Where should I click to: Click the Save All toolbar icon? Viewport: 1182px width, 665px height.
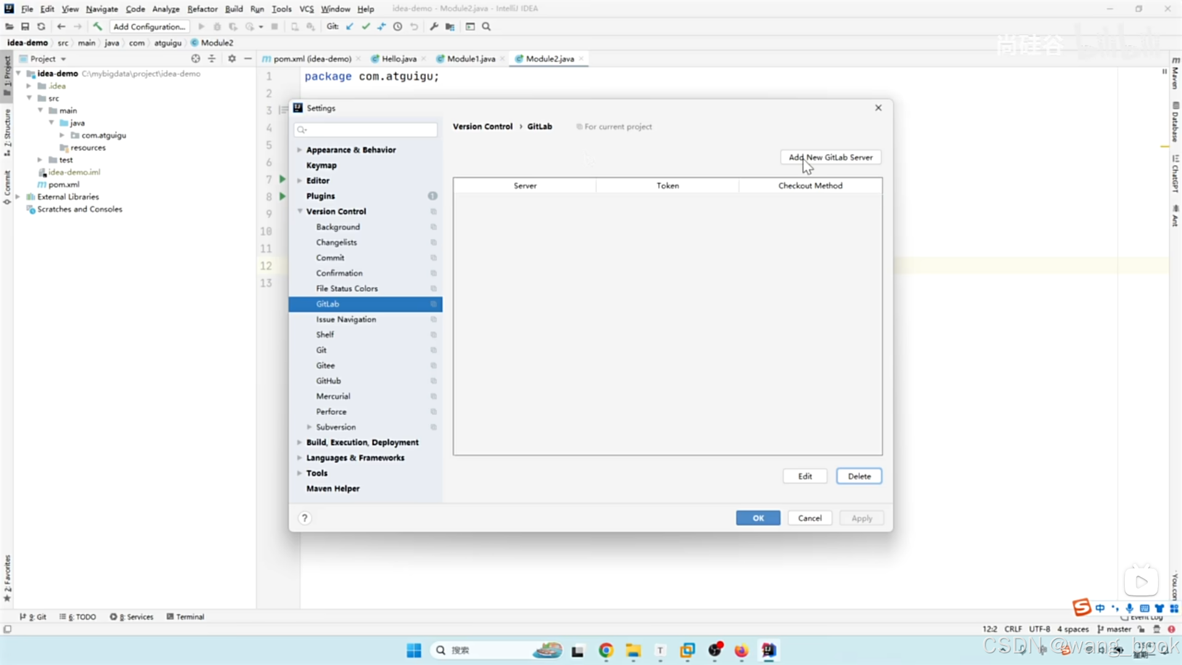tap(25, 26)
